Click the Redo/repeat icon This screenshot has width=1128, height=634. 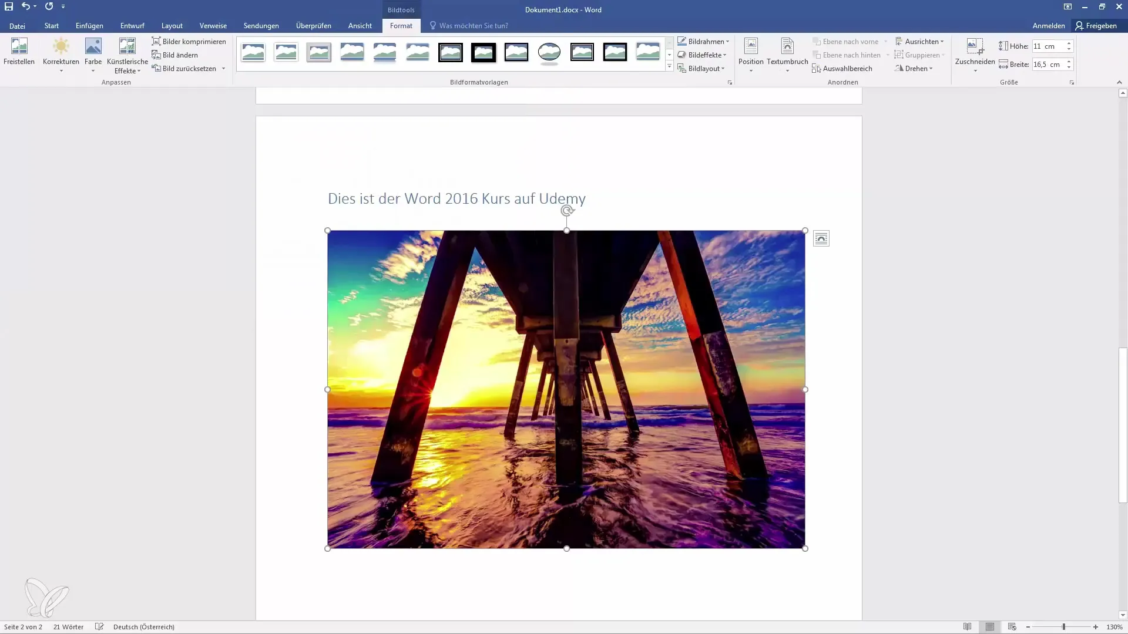(x=49, y=6)
